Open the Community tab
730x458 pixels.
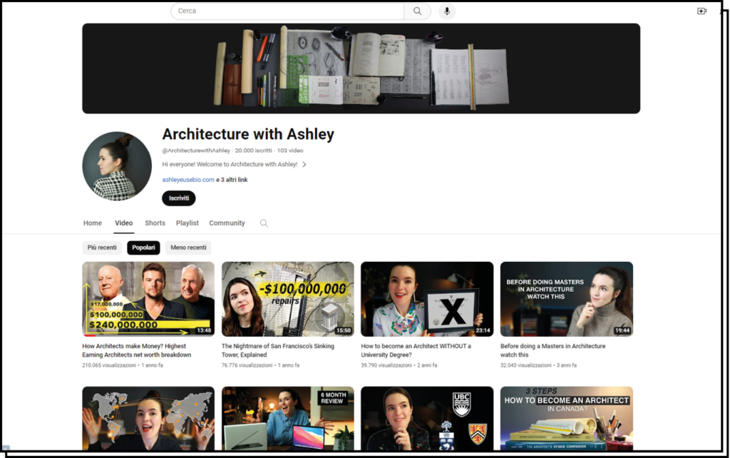coord(227,223)
